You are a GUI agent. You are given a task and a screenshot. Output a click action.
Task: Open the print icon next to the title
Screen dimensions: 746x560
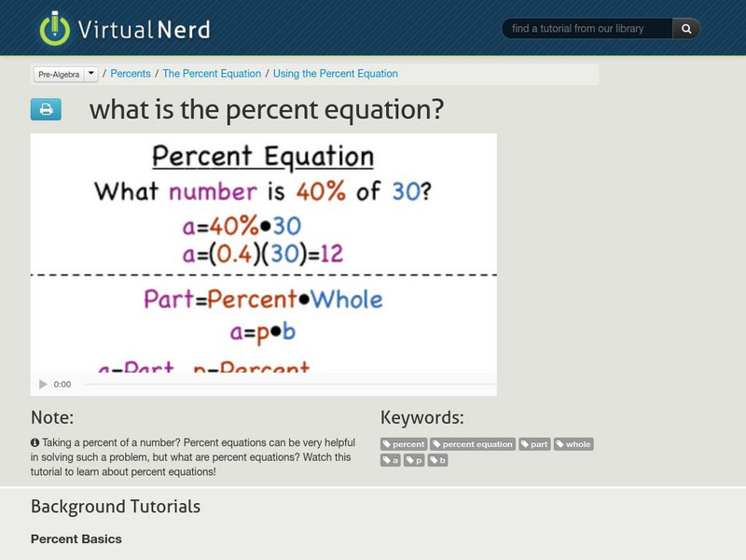[48, 109]
